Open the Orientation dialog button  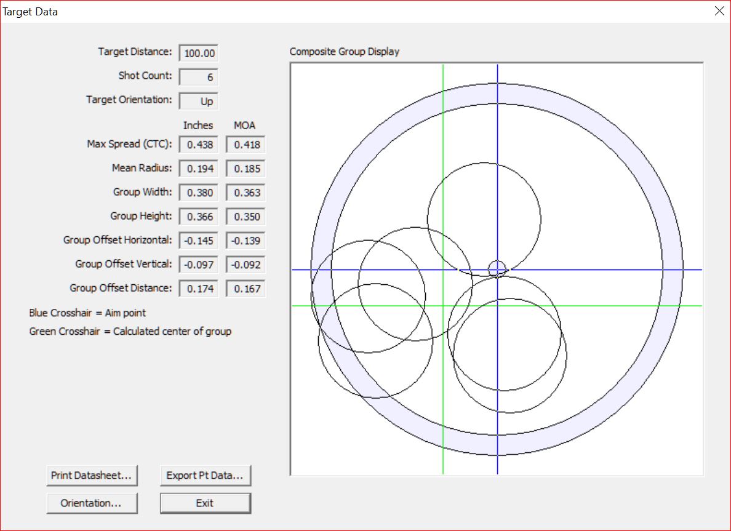coord(92,503)
